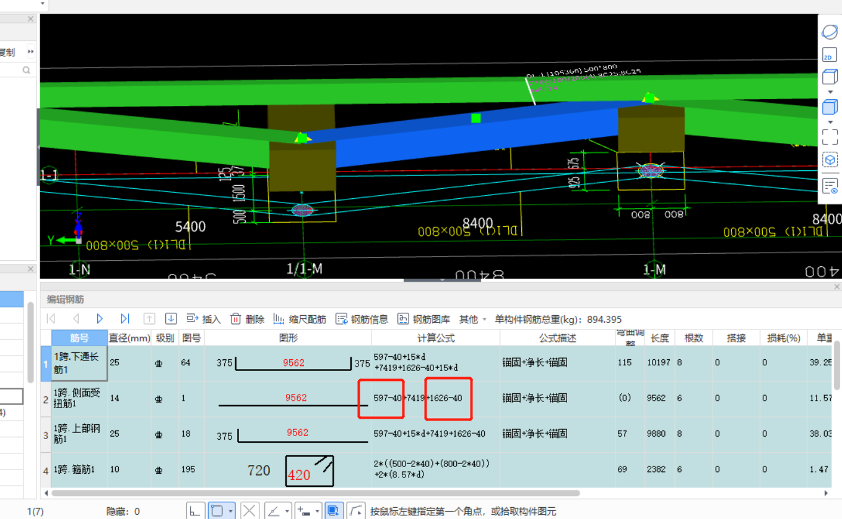
Task: Click horizontal scrollbar of rebar table
Action: coord(316,494)
